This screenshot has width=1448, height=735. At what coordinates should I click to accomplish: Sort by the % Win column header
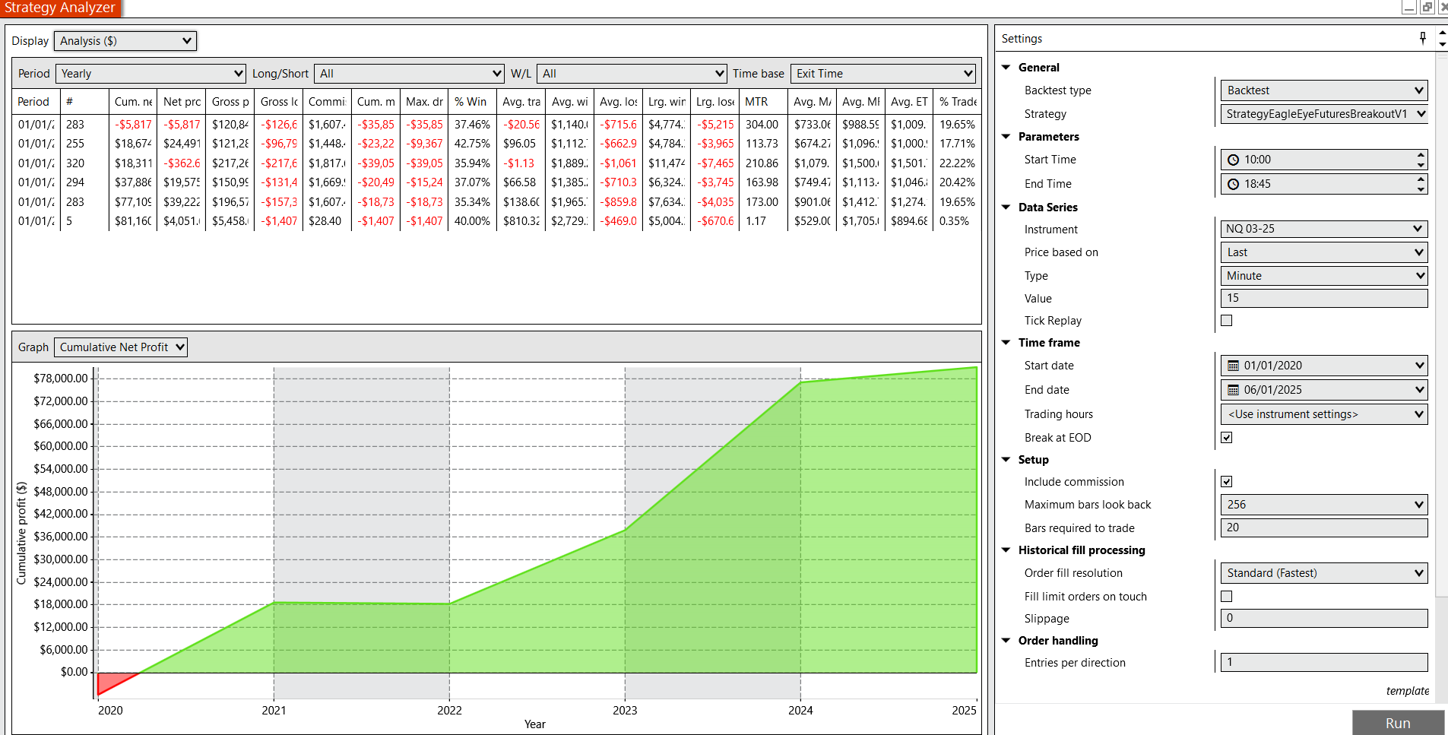pos(471,102)
